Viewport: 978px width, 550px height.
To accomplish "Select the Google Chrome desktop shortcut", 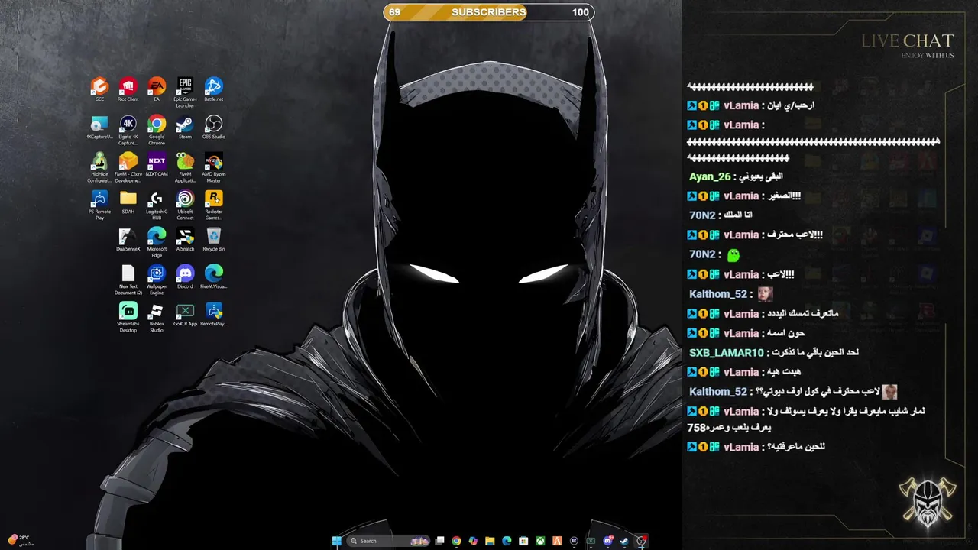I will 157,129.
